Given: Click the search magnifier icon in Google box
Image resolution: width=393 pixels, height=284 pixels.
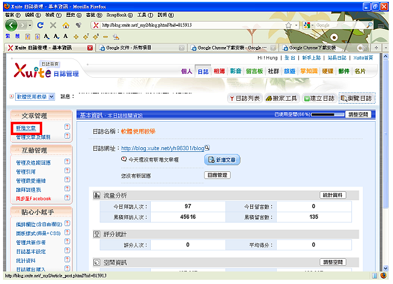Looking at the screenshot, I should [369, 25].
